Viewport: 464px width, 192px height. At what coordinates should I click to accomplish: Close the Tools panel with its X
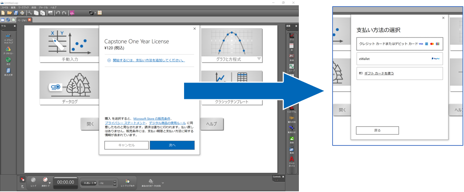pyautogui.click(x=15, y=26)
